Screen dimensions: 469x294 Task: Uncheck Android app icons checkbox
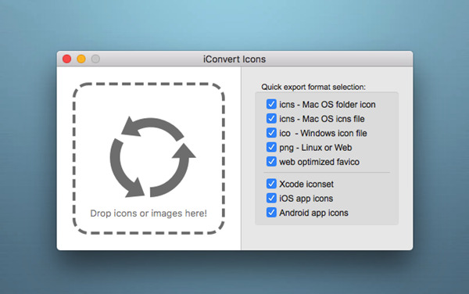(x=271, y=213)
